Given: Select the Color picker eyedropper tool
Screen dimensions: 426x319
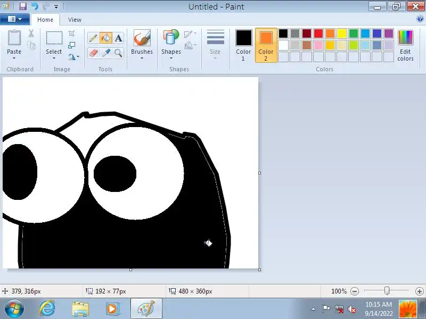Looking at the screenshot, I should click(x=105, y=53).
